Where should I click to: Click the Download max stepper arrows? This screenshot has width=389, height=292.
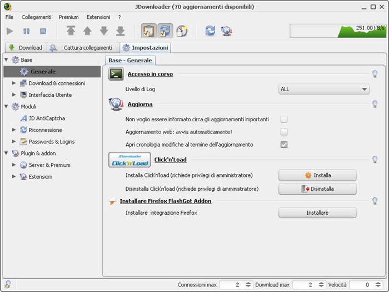pos(321,284)
